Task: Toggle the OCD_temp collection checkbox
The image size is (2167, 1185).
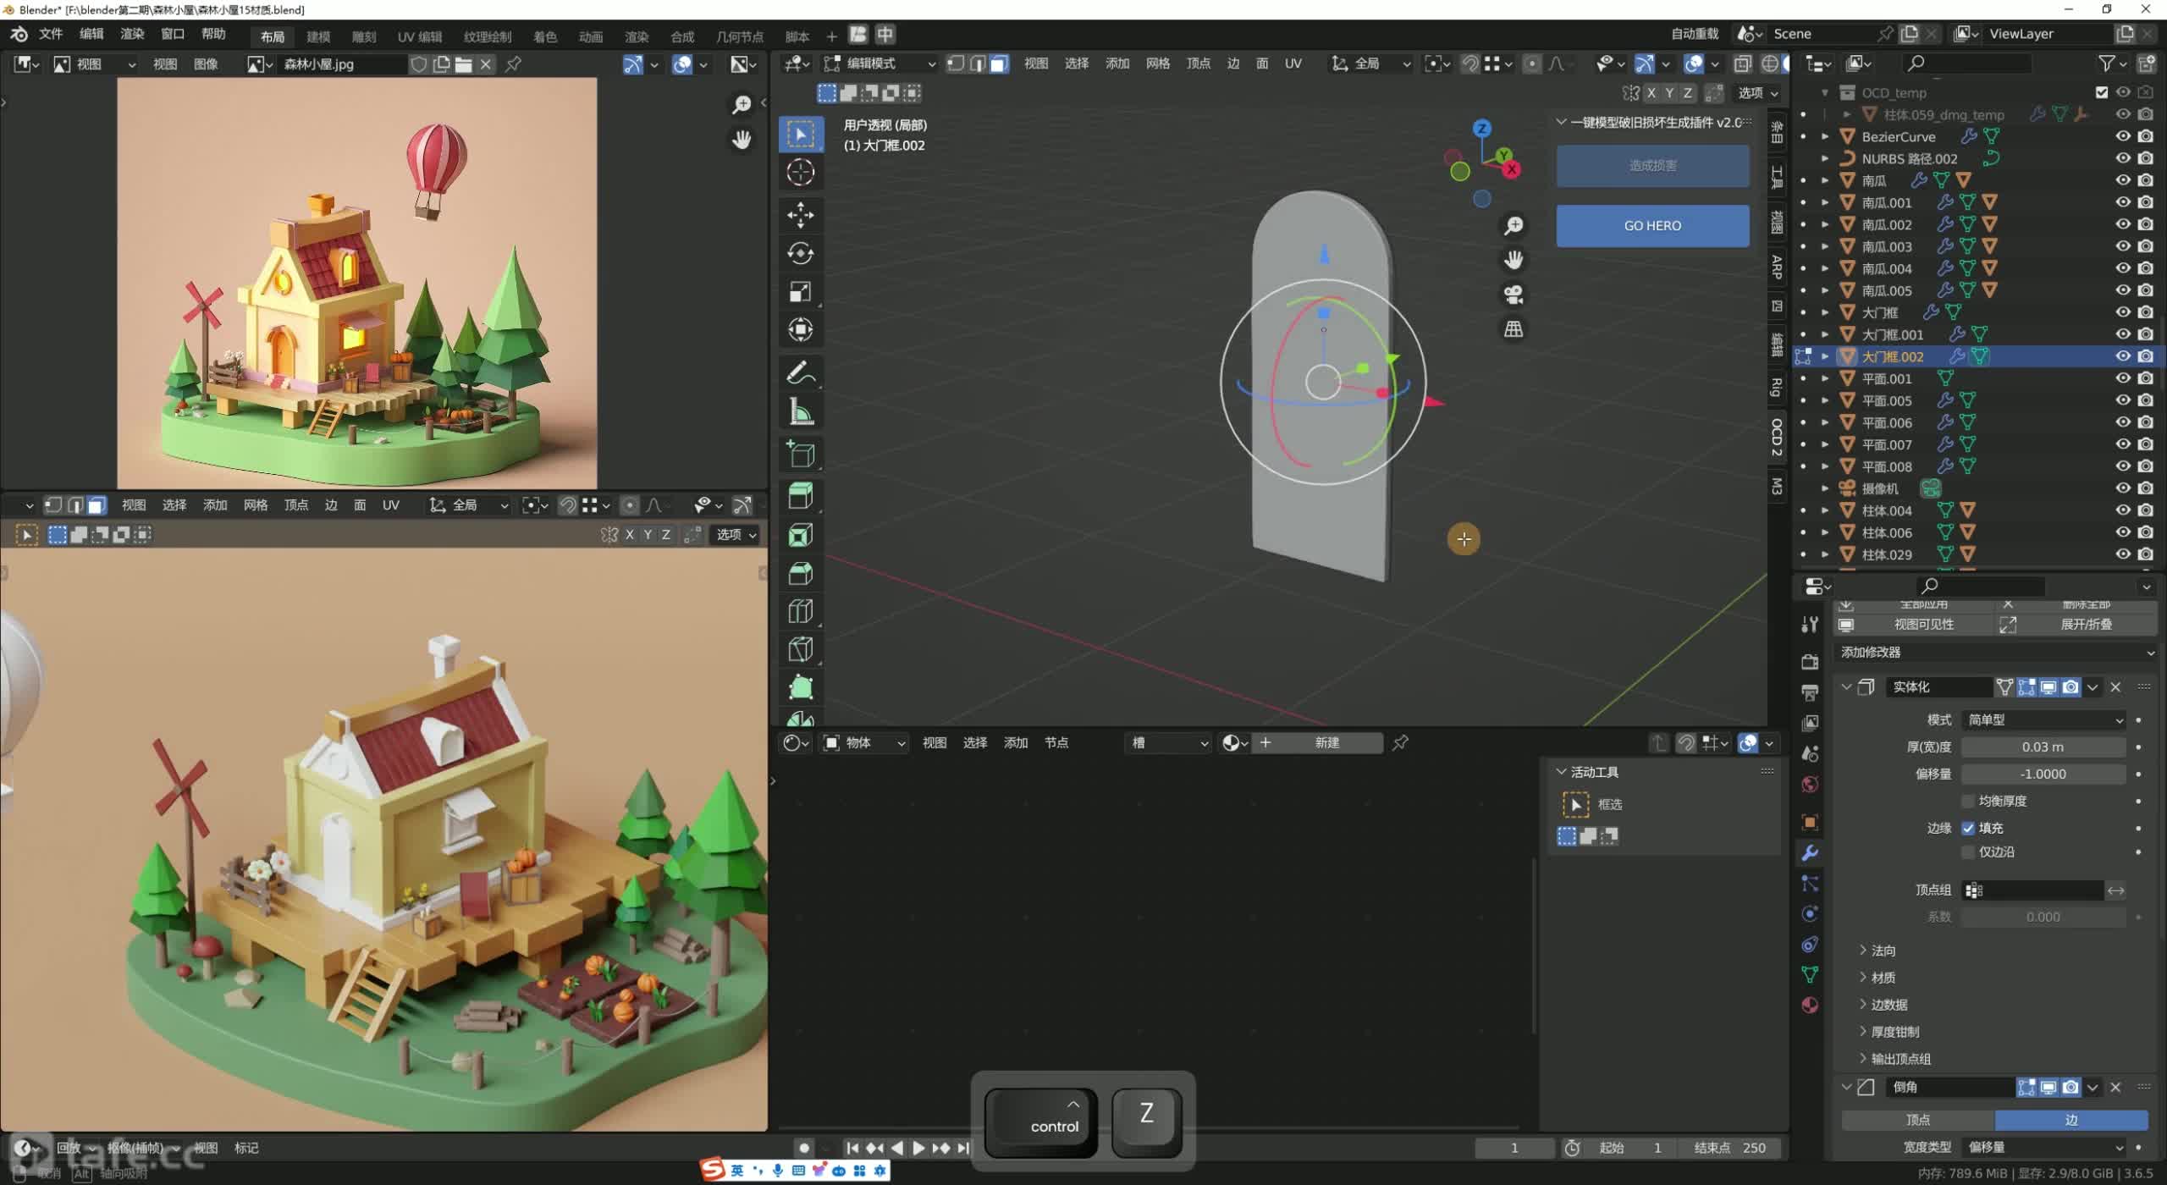Action: click(x=2102, y=92)
